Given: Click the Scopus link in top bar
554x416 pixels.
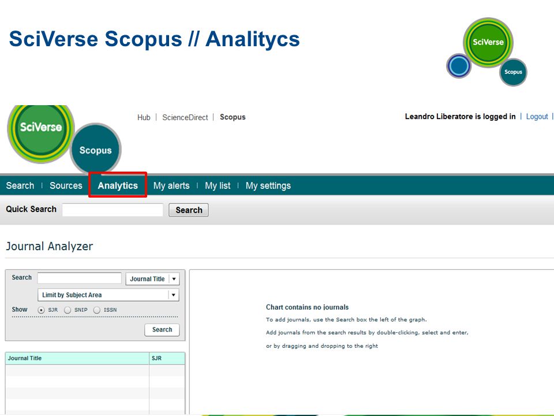Looking at the screenshot, I should (x=233, y=117).
